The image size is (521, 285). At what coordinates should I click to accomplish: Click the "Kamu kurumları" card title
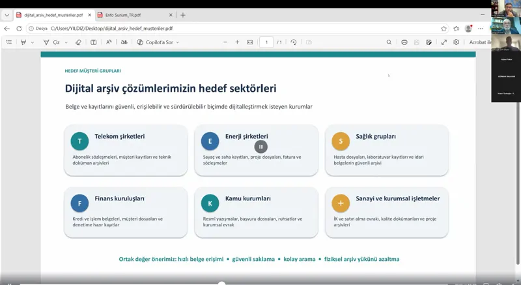[248, 198]
